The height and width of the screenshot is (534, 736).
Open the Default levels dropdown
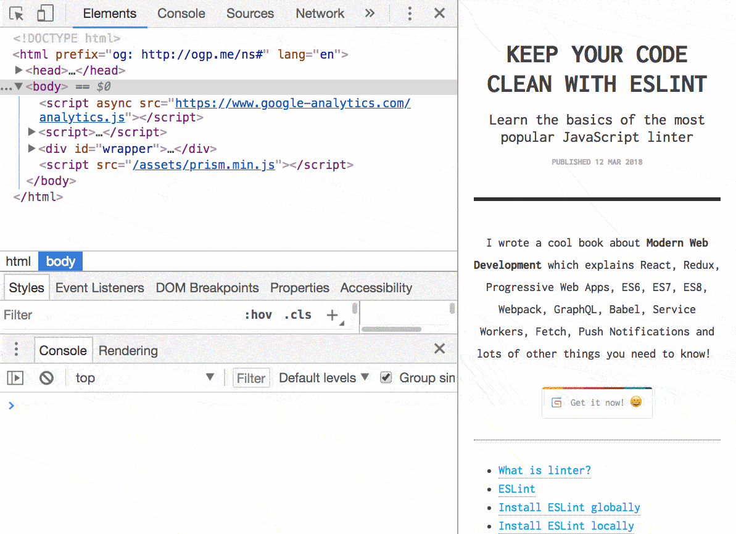coord(323,377)
